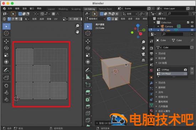Open the Tool properties tab
The width and height of the screenshot is (196, 130).
pyautogui.click(x=151, y=41)
